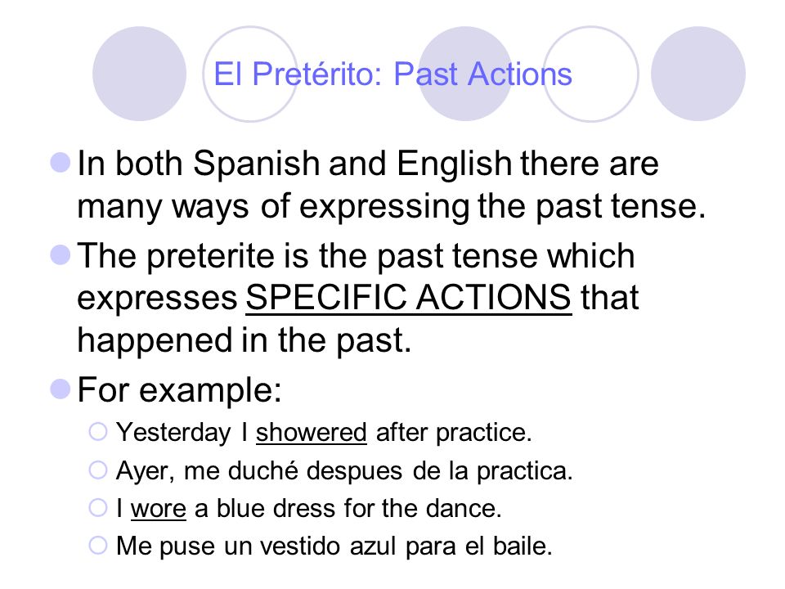
Task: Click the bullet dot before 'For example:'
Action: (61, 389)
